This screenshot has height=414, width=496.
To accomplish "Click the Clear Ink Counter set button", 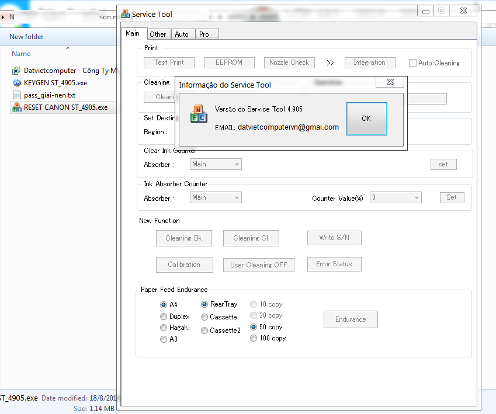I will pyautogui.click(x=443, y=164).
